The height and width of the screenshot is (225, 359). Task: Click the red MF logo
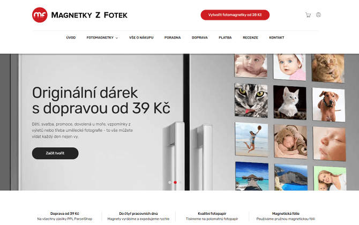tap(40, 15)
